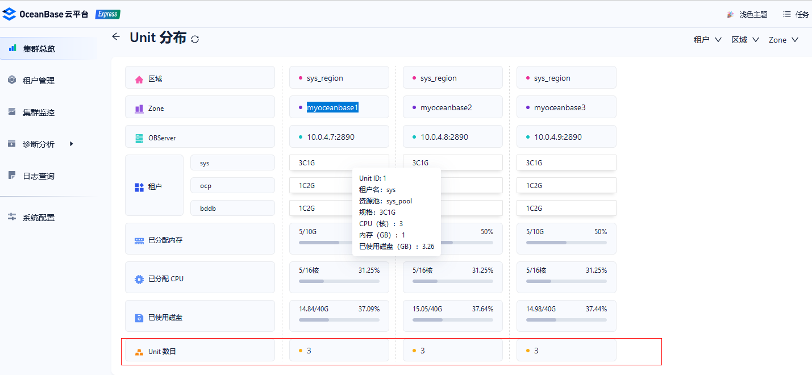Click the 14.84/40G disk value
Image resolution: width=812 pixels, height=375 pixels.
click(314, 309)
